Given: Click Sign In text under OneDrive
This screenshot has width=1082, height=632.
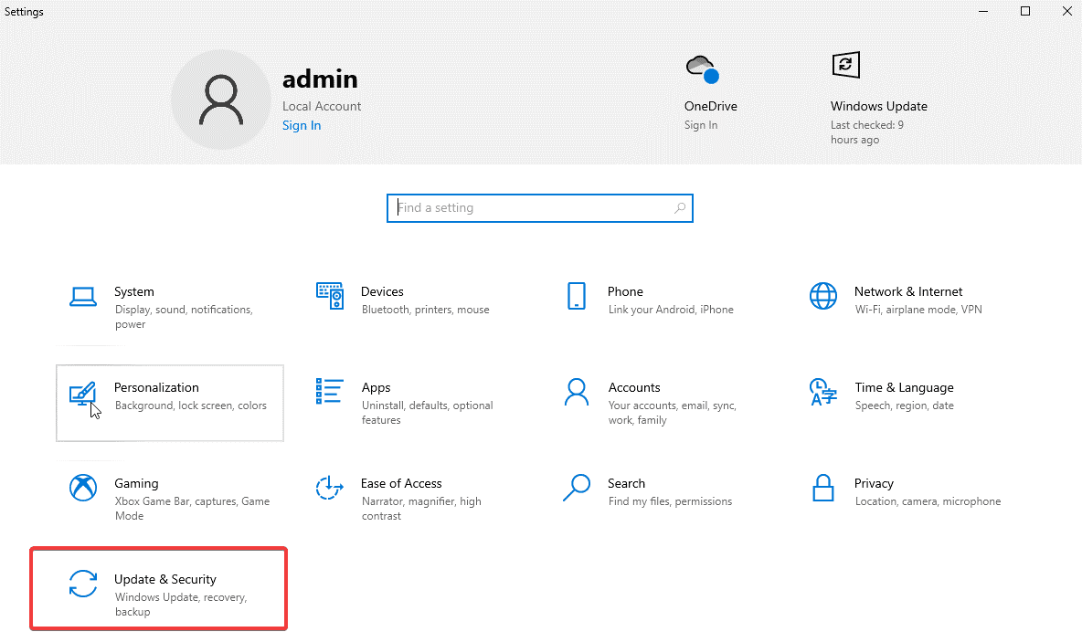Looking at the screenshot, I should coord(701,125).
